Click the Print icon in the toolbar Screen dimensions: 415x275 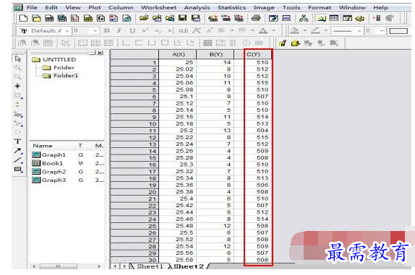(256, 18)
